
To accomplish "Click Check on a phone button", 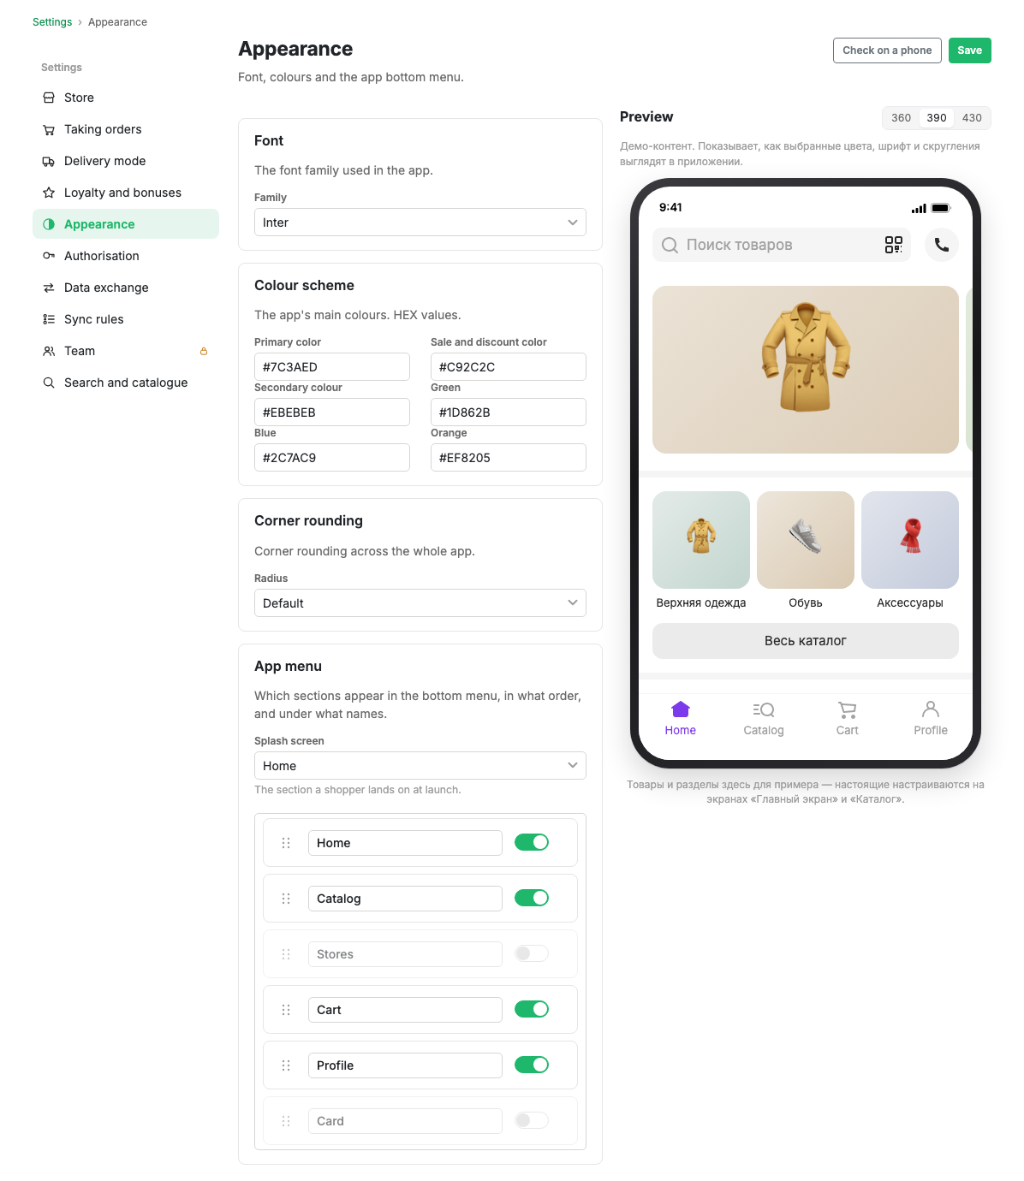I will point(887,50).
